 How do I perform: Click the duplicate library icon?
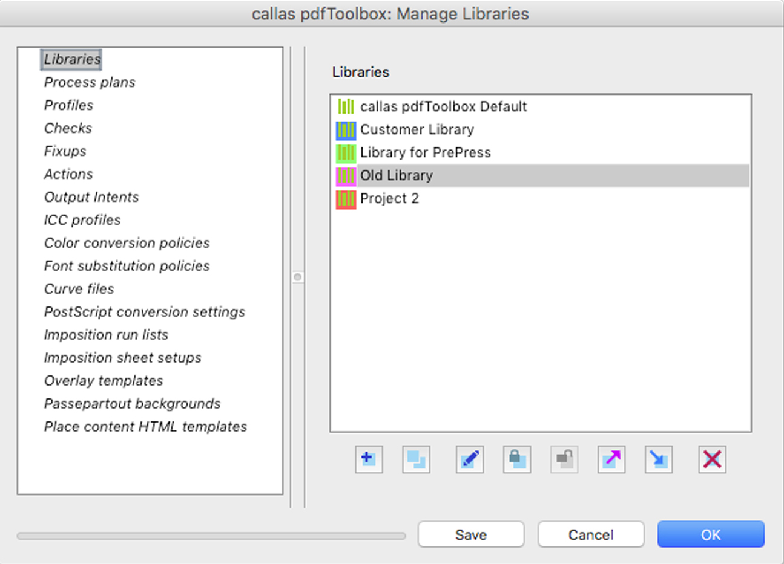click(x=416, y=459)
